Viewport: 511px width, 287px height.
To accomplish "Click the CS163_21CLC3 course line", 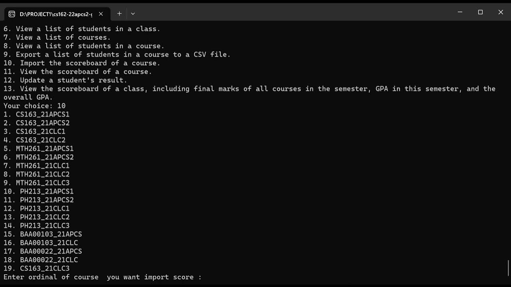I will [44, 269].
